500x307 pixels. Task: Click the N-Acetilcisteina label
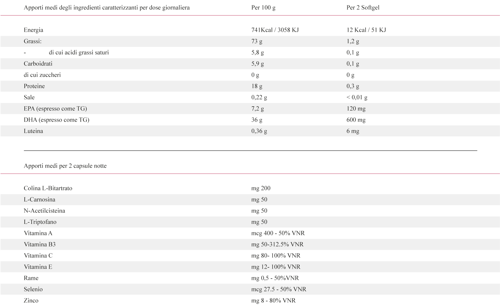click(44, 211)
